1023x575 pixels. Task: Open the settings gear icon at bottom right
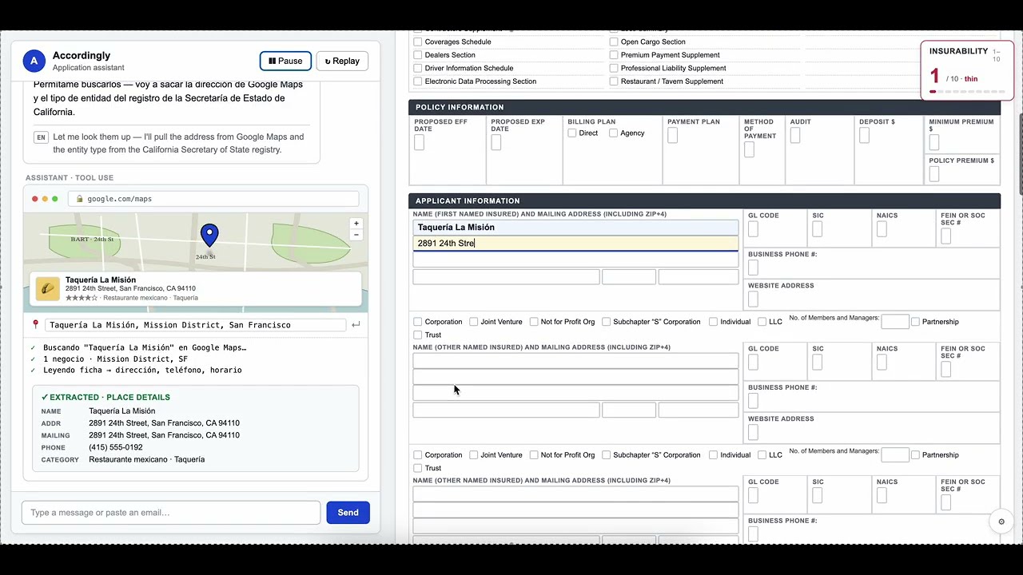click(x=1001, y=521)
